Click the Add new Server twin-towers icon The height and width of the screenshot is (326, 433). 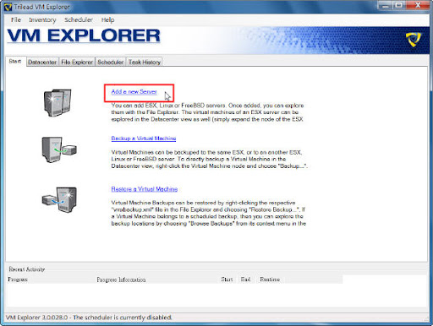click(x=58, y=102)
